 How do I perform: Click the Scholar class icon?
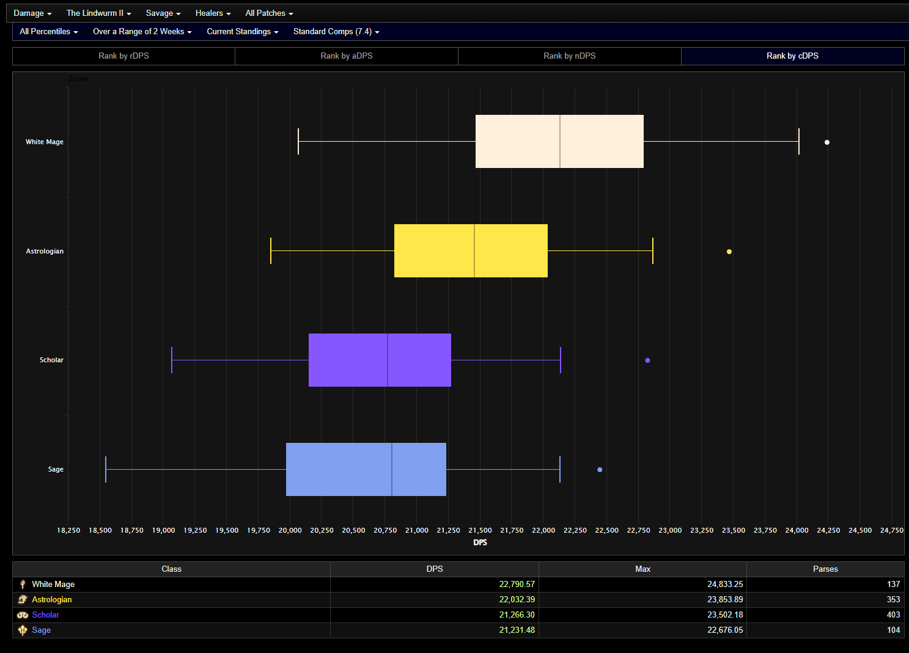tap(23, 615)
